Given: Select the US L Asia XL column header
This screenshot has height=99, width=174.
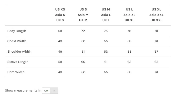Looking at the screenshot, I should pyautogui.click(x=129, y=15).
